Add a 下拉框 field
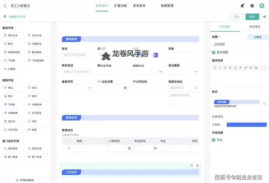The image size is (269, 183). [x=13, y=60]
